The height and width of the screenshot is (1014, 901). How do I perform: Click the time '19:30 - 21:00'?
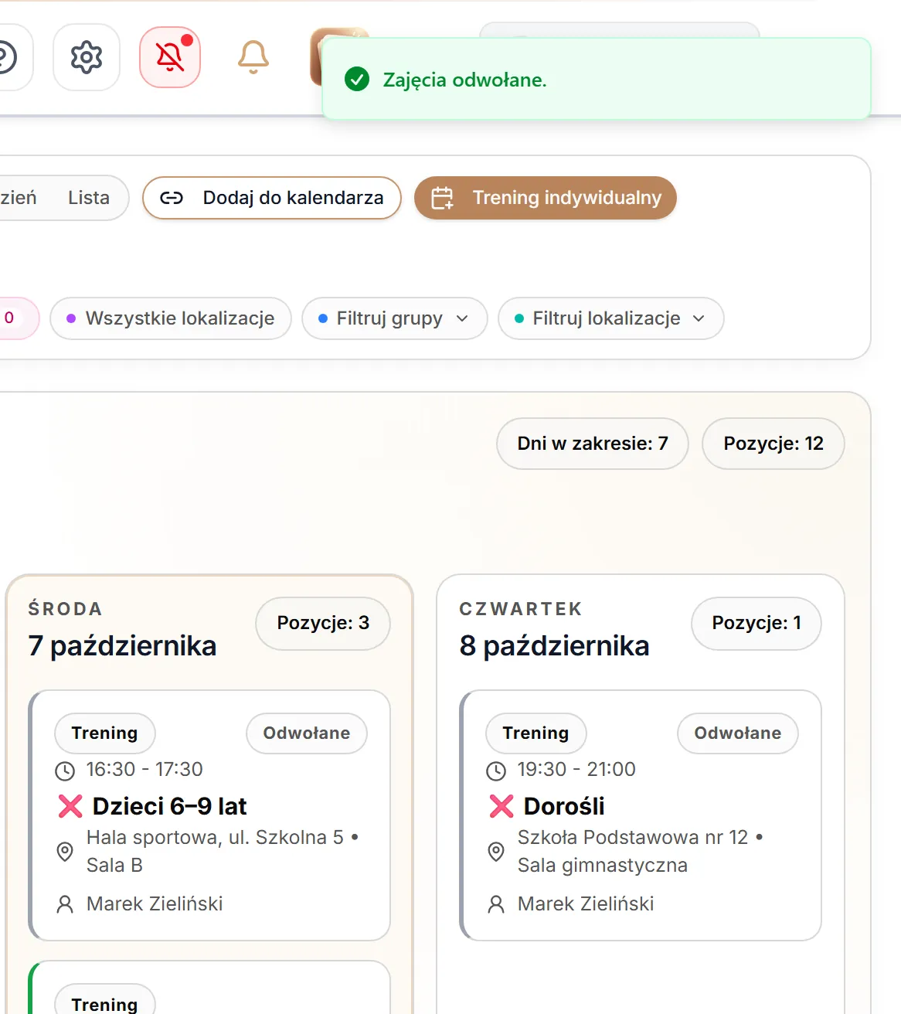576,770
